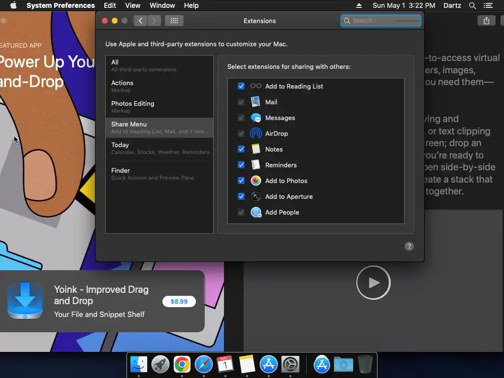Click the dimmed AirDrop checkbox

pos(241,133)
